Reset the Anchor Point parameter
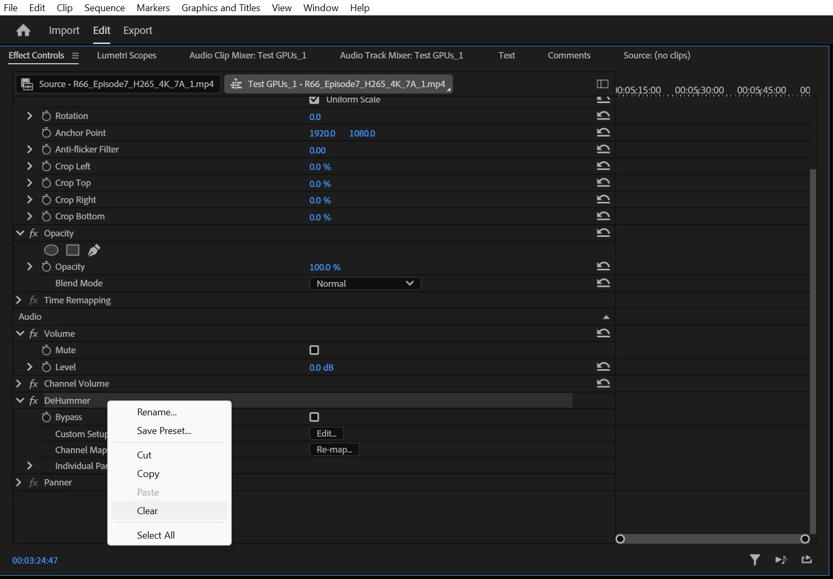This screenshot has width=833, height=579. point(603,132)
